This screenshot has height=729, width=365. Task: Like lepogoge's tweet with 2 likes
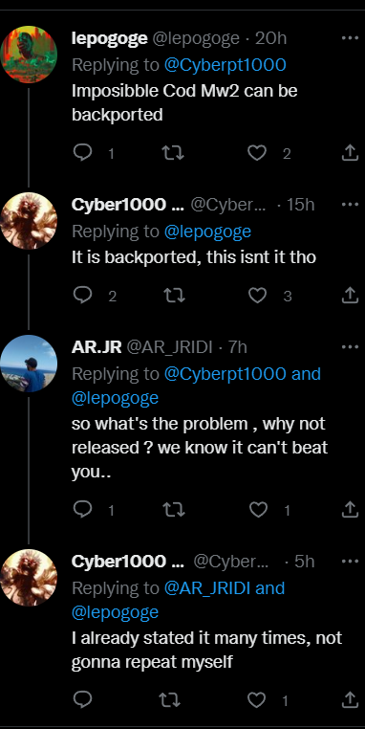coord(257,152)
